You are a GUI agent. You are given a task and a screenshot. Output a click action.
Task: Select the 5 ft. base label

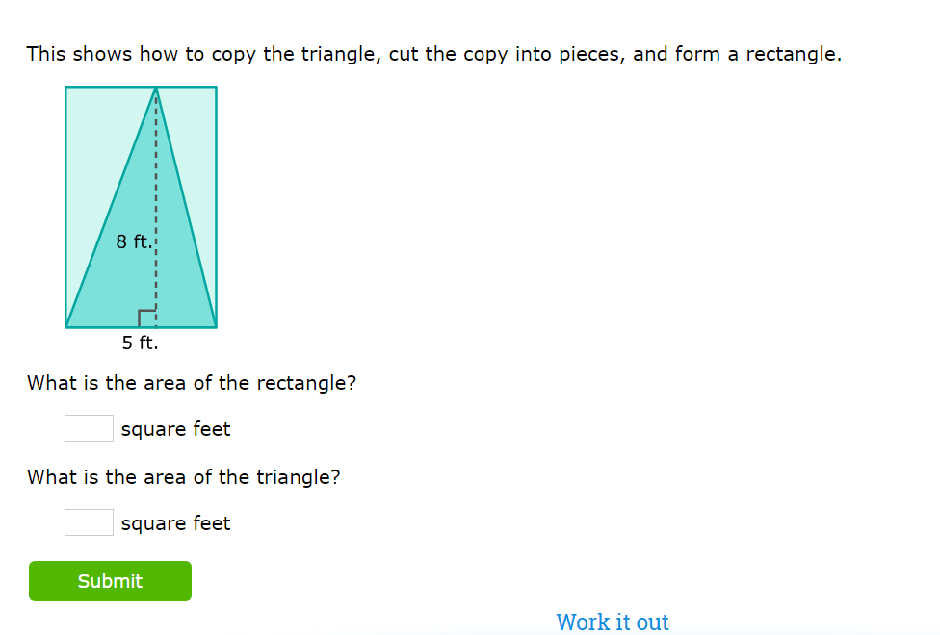pos(140,343)
